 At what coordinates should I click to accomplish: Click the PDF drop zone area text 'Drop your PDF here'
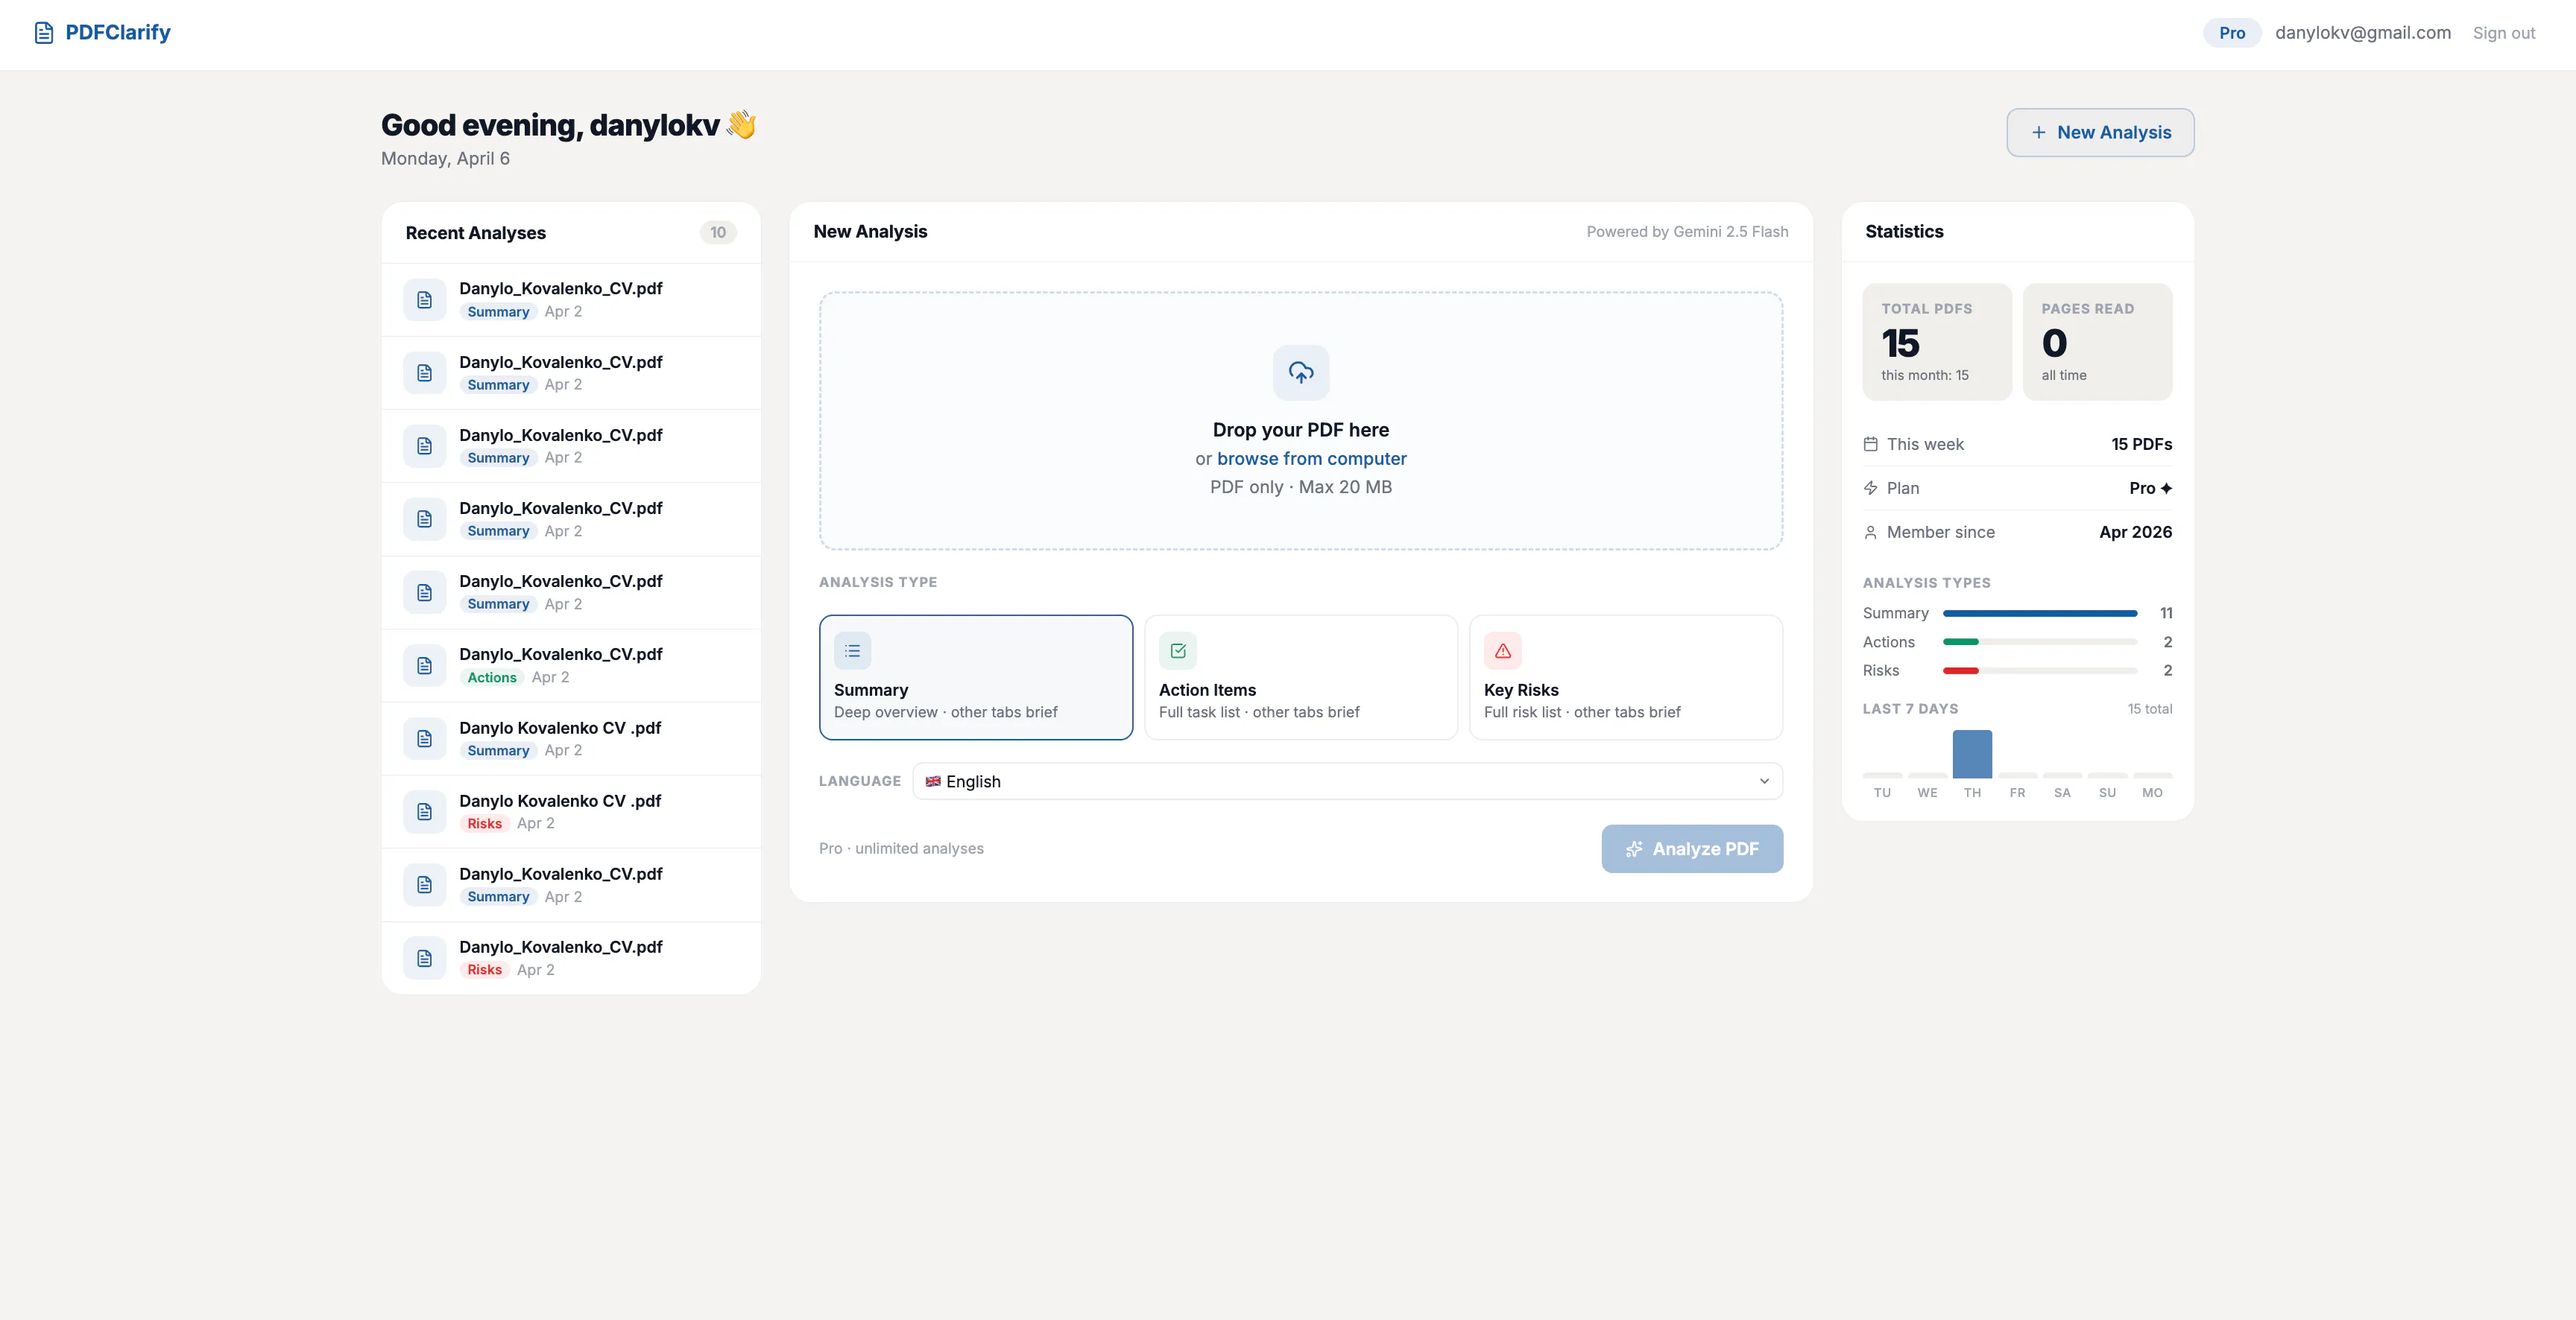[1300, 430]
